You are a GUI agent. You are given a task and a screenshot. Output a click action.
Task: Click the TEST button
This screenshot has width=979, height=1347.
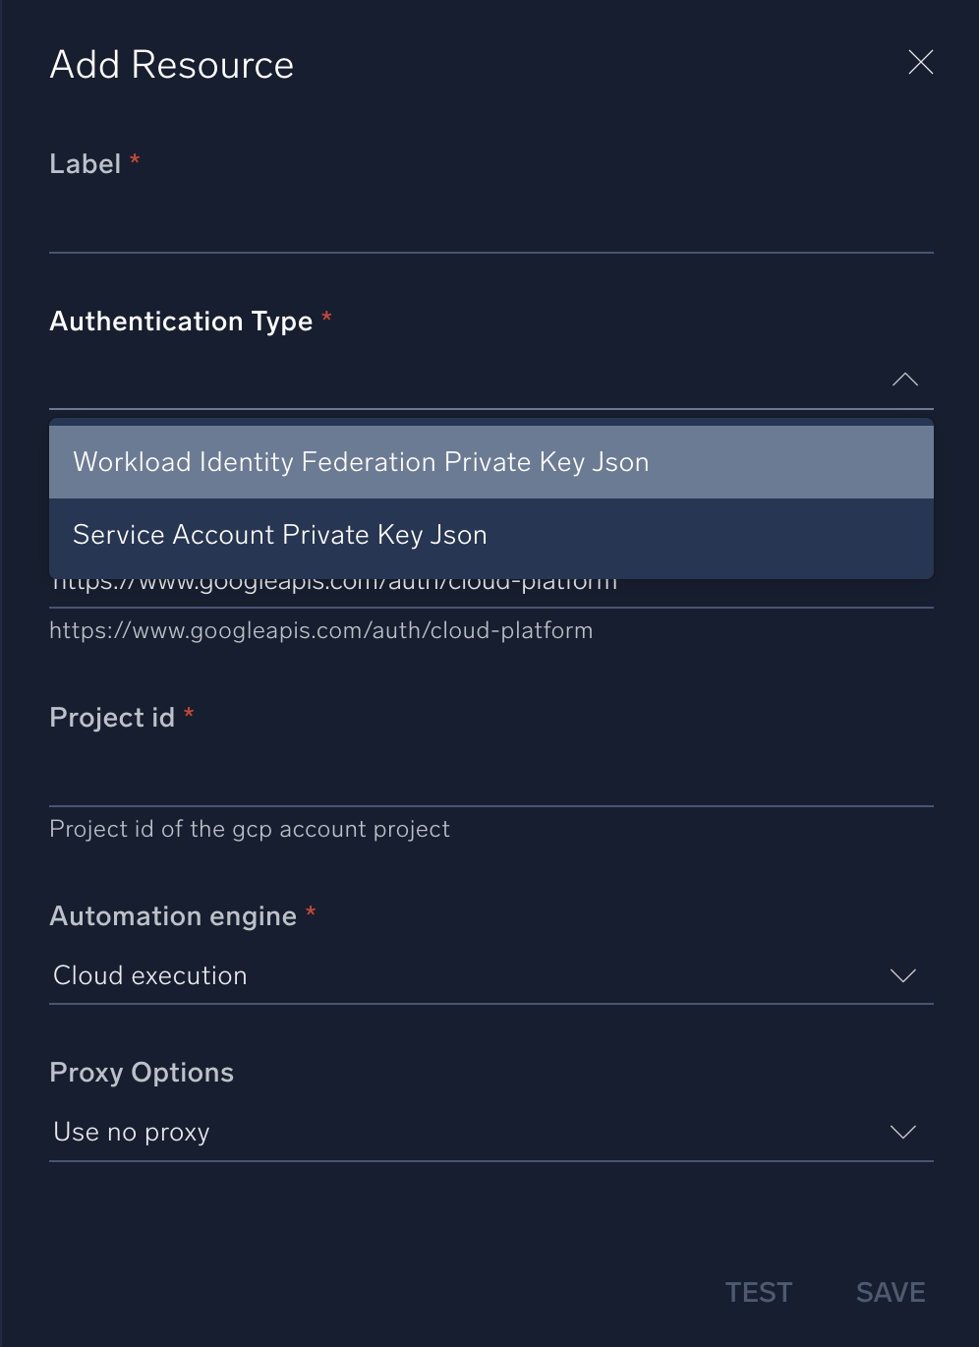click(758, 1292)
